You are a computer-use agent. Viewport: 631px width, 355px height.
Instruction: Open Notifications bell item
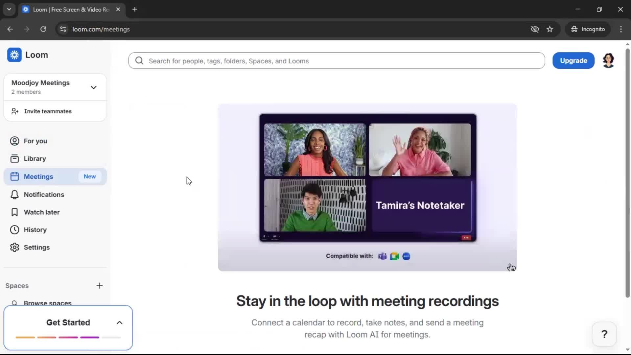pos(44,195)
